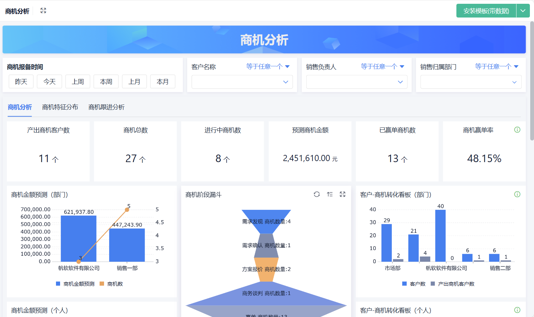Click the 市场部 bar labeled 29
The width and height of the screenshot is (534, 317).
click(387, 243)
